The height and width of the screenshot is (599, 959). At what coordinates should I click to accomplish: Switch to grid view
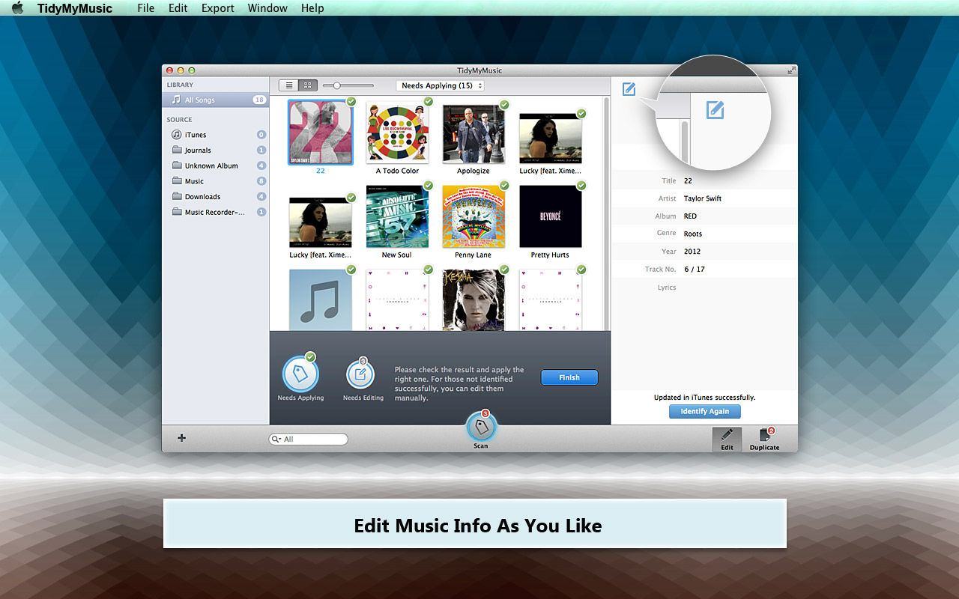tap(308, 85)
